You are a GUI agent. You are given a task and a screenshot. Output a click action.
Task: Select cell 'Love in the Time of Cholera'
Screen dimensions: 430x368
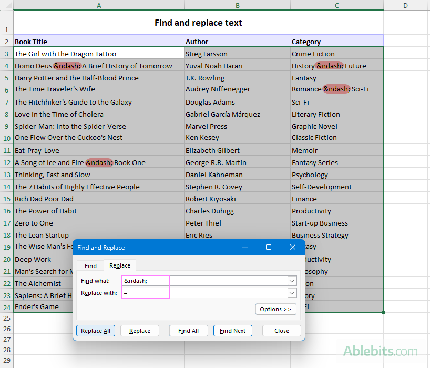tap(99, 114)
